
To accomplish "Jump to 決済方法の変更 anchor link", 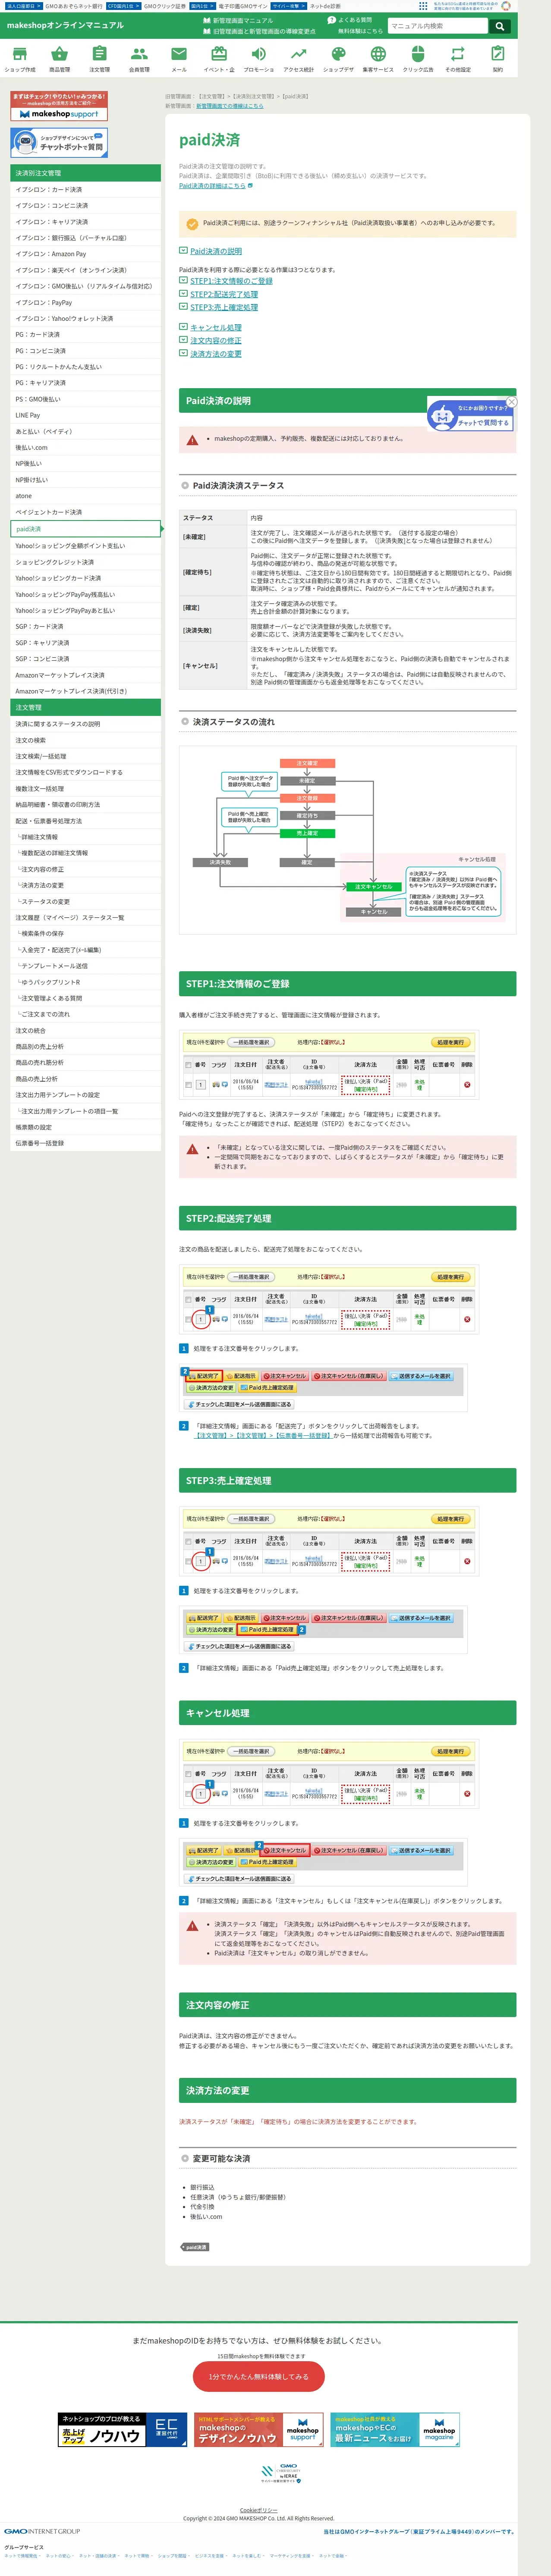I will pyautogui.click(x=216, y=354).
